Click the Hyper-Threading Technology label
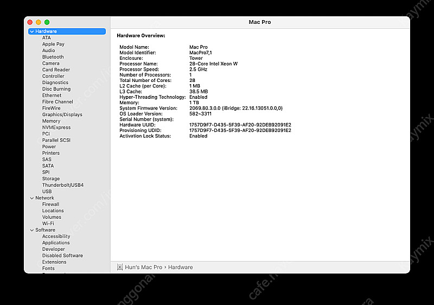 (152, 97)
